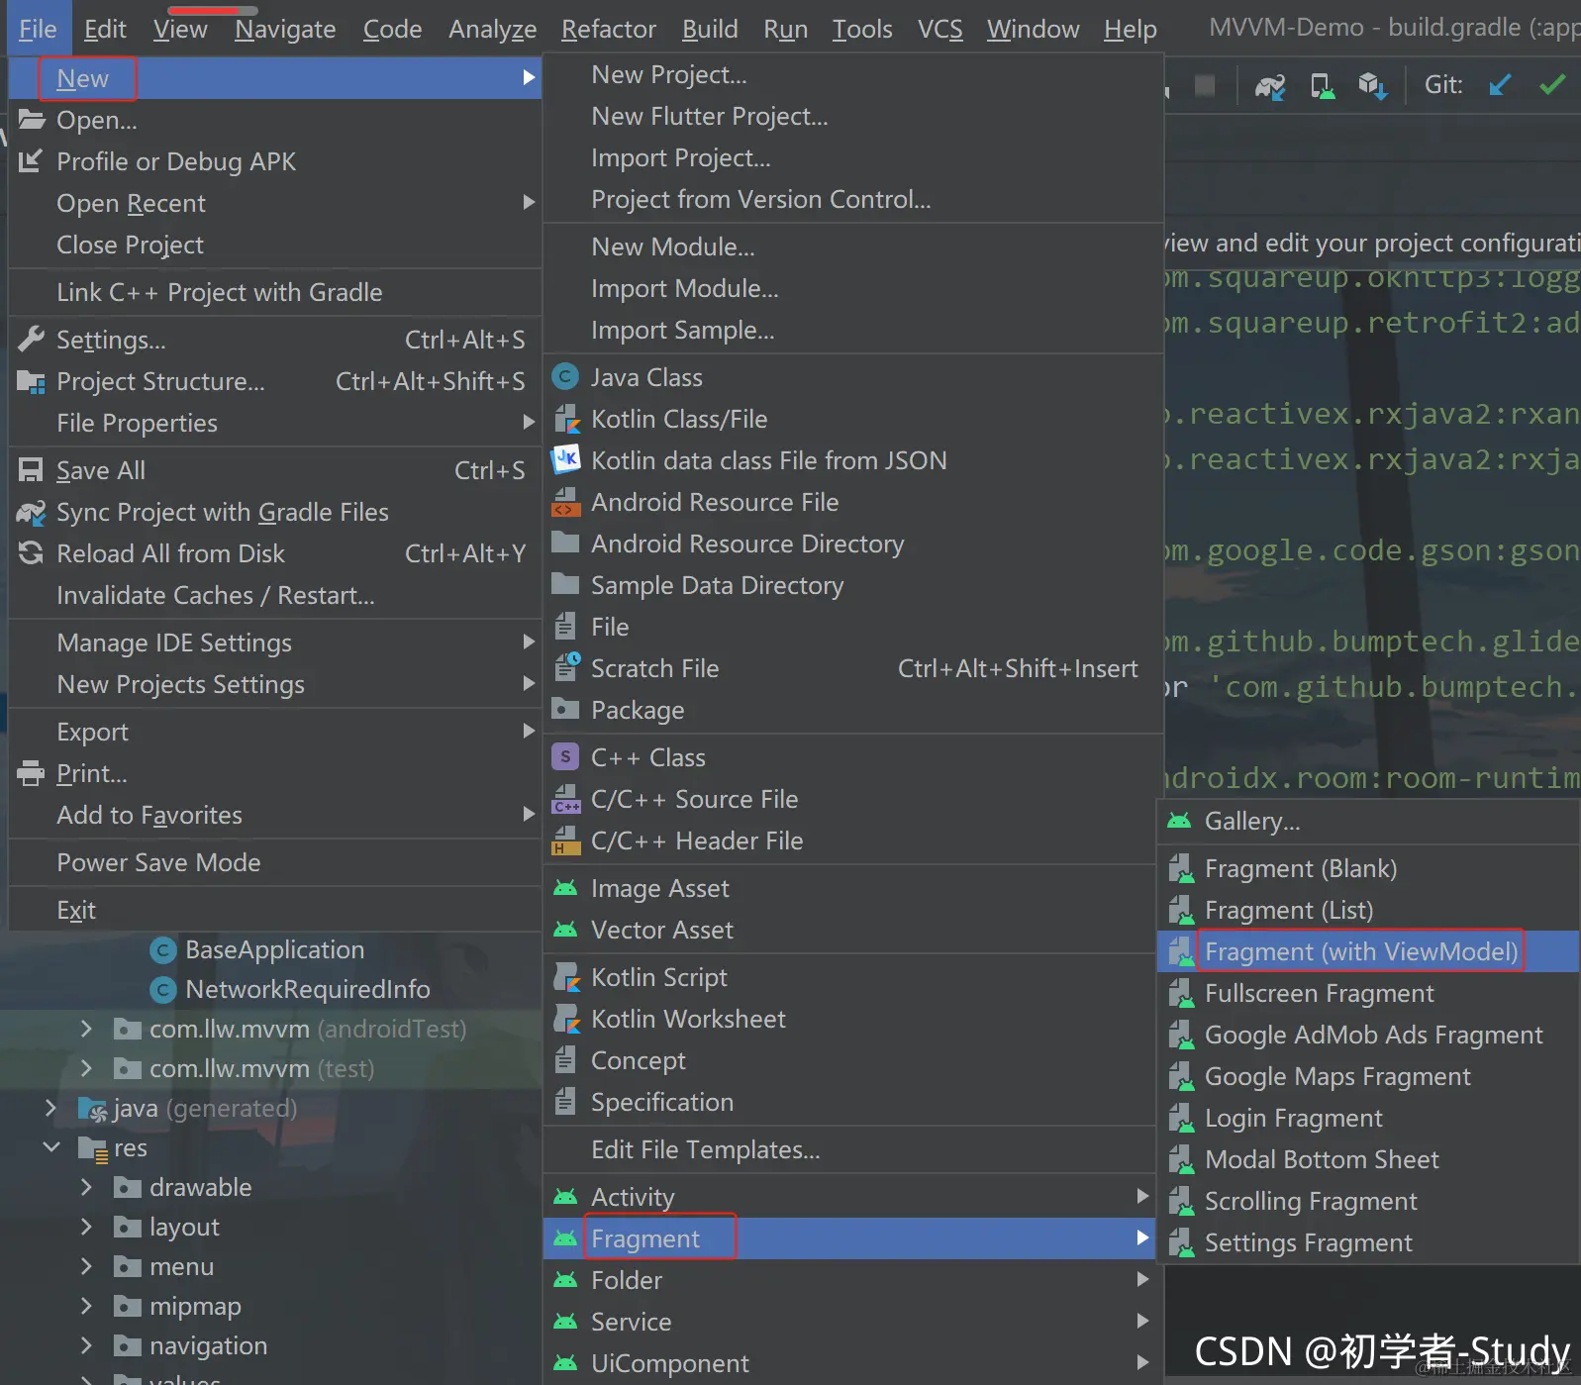Open AVD Manager toolbar icon

pyautogui.click(x=1322, y=86)
